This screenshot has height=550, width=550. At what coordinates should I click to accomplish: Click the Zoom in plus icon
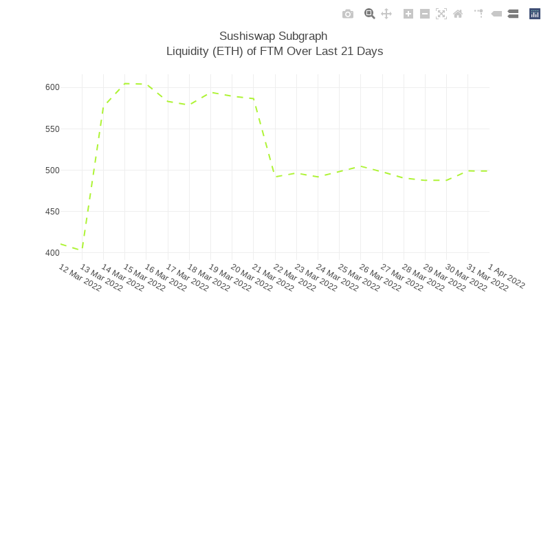point(408,14)
